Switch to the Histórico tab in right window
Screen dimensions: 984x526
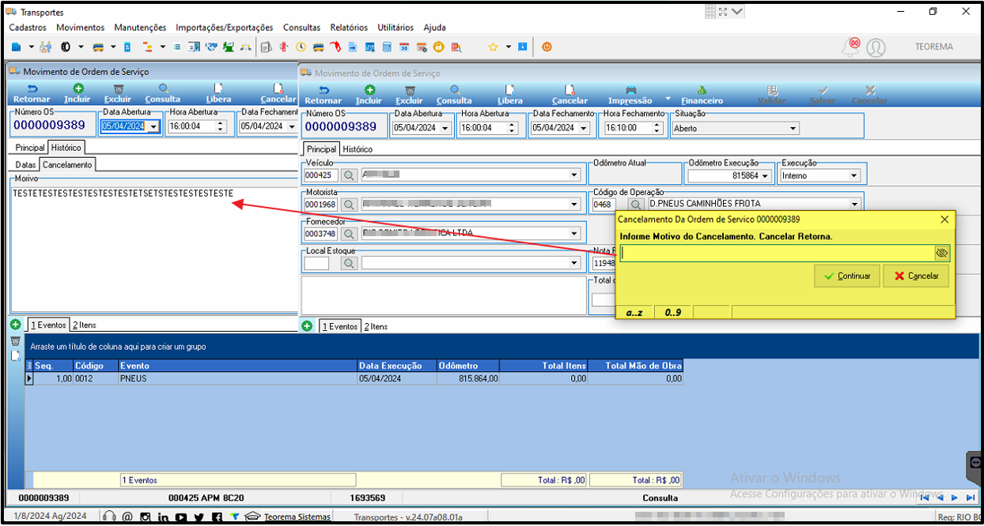pos(358,149)
